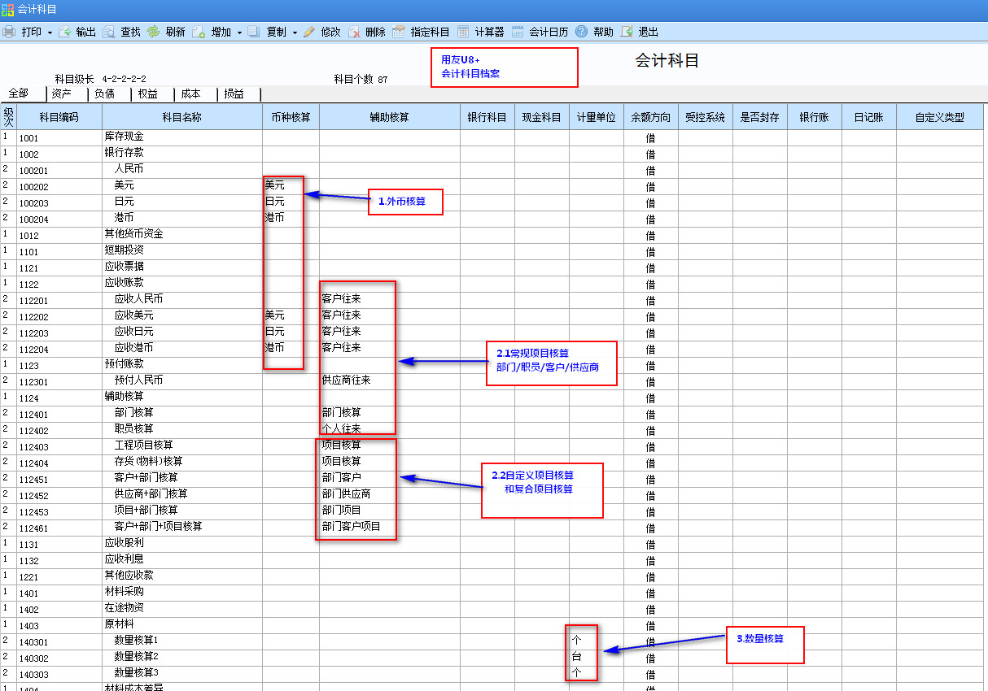988x691 pixels.
Task: Switch to the 资产 (Assets) tab
Action: tap(62, 93)
